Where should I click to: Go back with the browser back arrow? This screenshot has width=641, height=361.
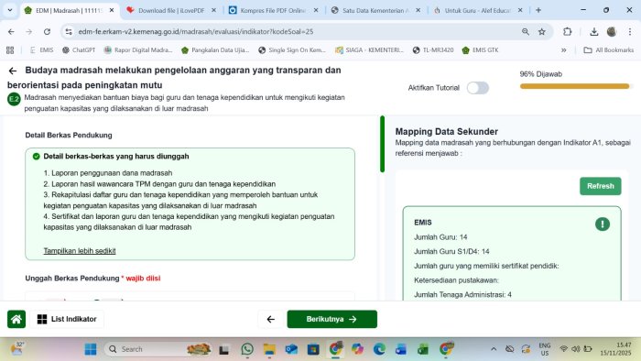[x=11, y=31]
